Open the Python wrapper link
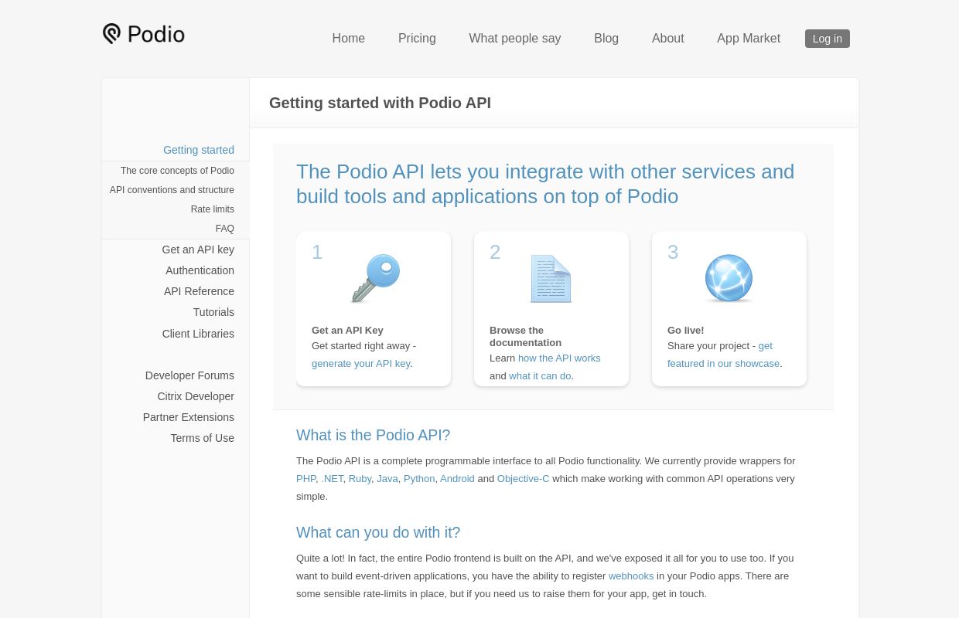959x618 pixels. [419, 479]
